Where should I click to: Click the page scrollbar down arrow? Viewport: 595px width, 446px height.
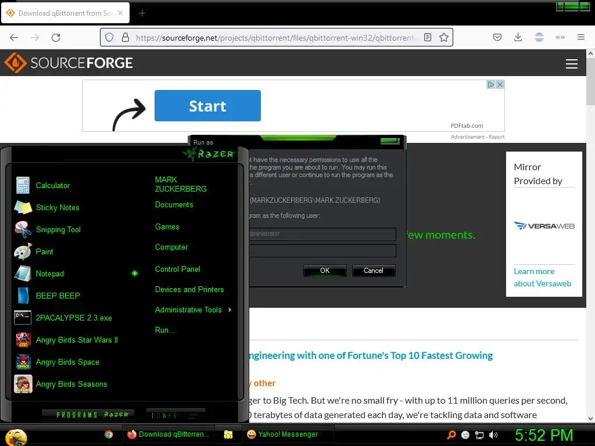point(590,419)
